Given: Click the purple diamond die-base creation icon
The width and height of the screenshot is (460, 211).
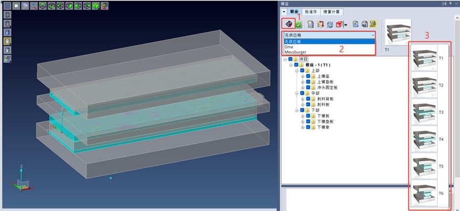Looking at the screenshot, I should [x=289, y=24].
